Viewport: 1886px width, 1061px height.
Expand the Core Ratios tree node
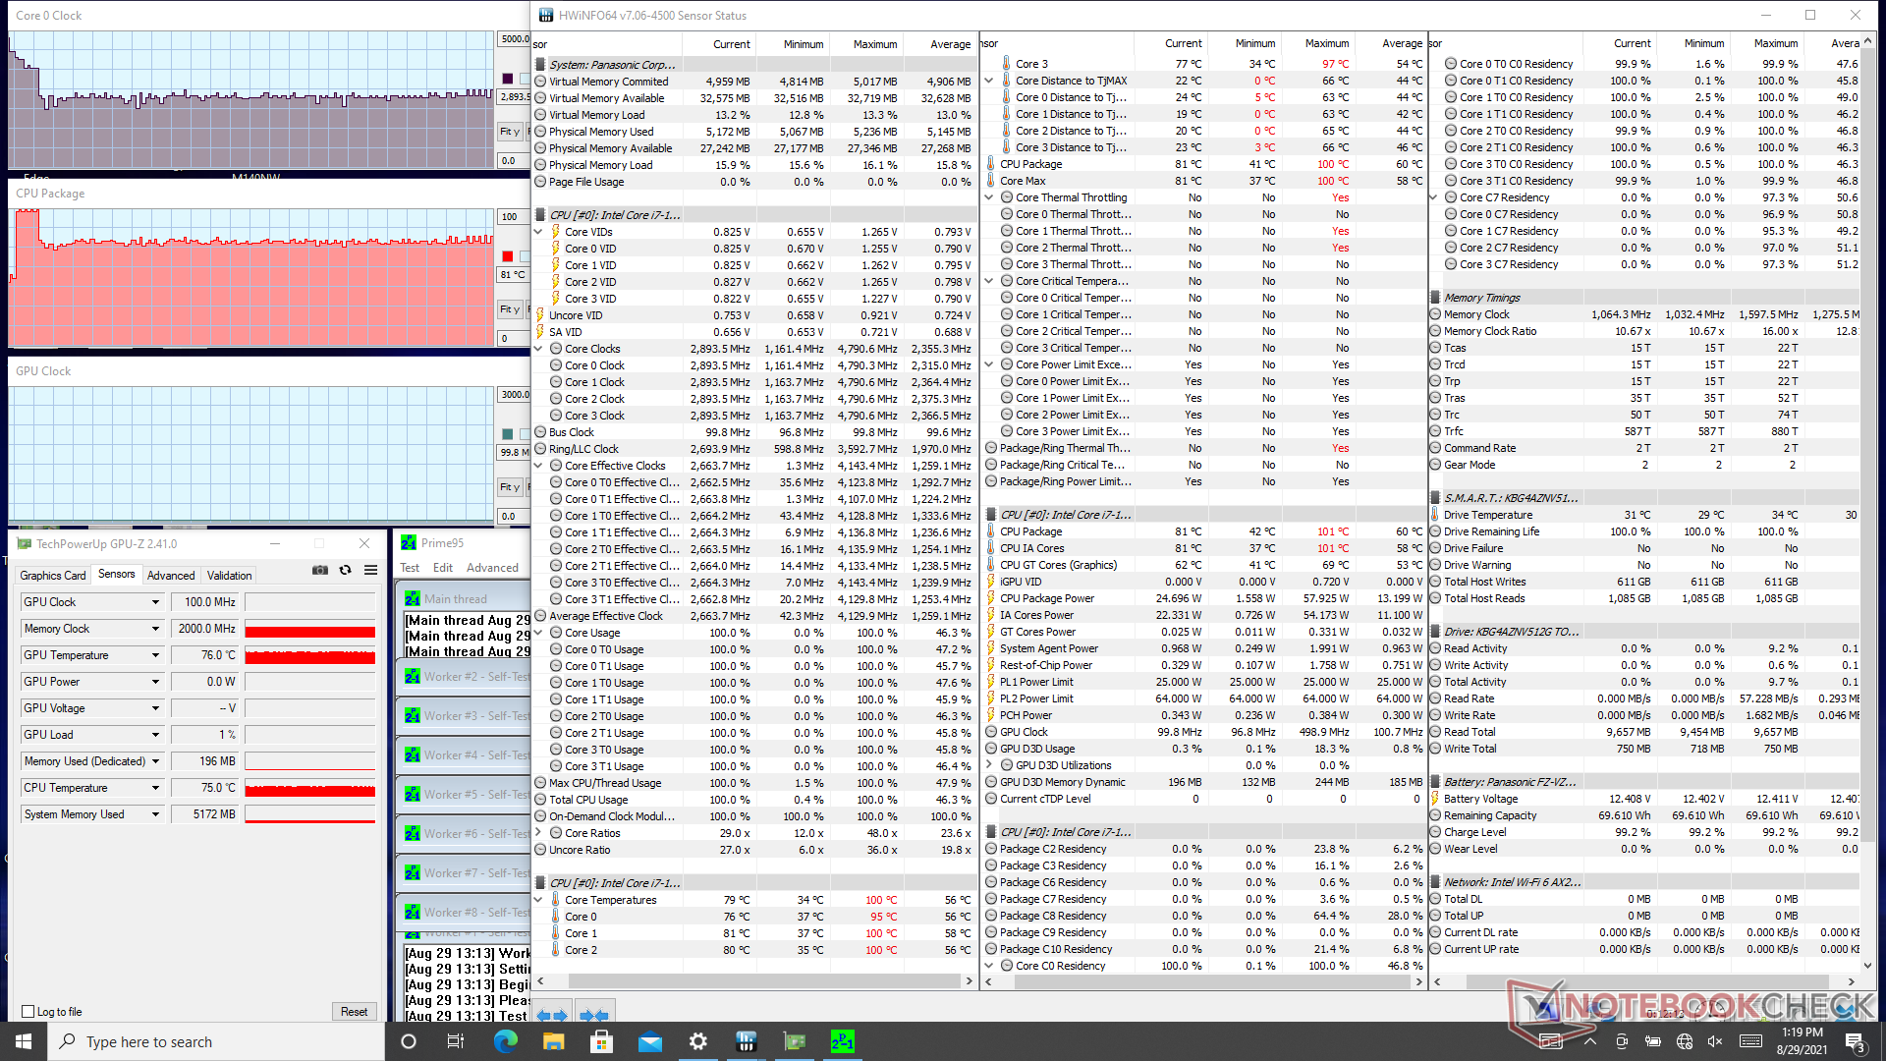pyautogui.click(x=538, y=833)
